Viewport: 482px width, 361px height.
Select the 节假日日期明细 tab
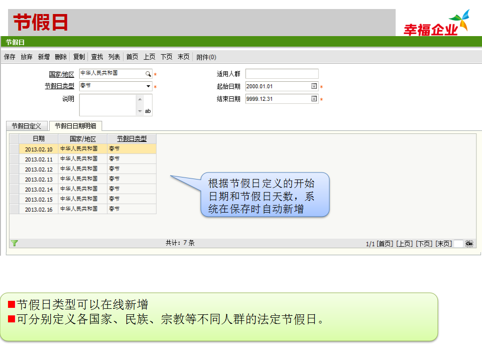click(75, 126)
